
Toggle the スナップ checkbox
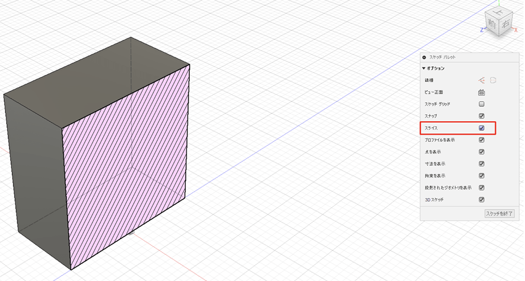point(482,116)
